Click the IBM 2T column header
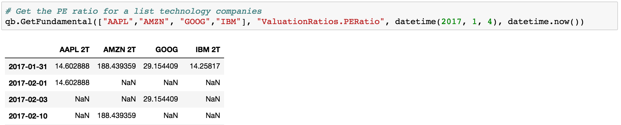This screenshot has height=125, width=621. (x=208, y=50)
